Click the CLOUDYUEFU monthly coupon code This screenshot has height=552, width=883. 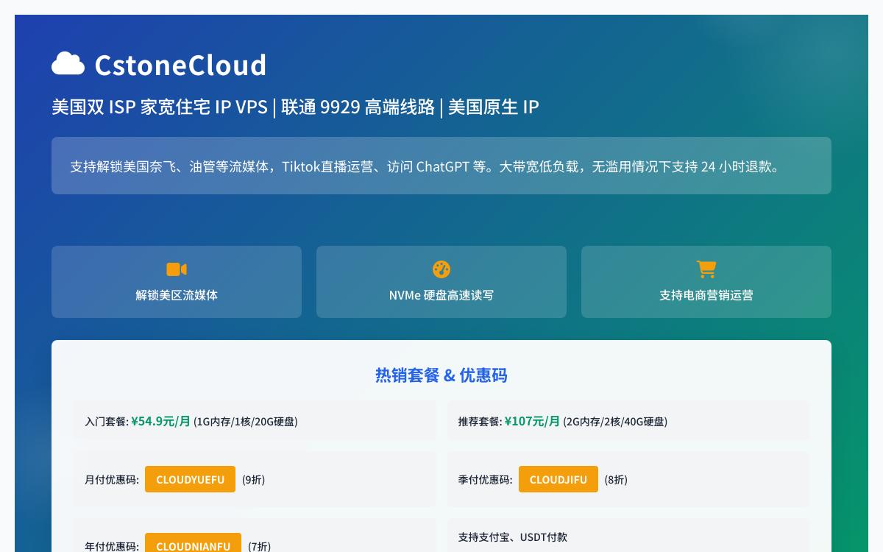(x=190, y=479)
